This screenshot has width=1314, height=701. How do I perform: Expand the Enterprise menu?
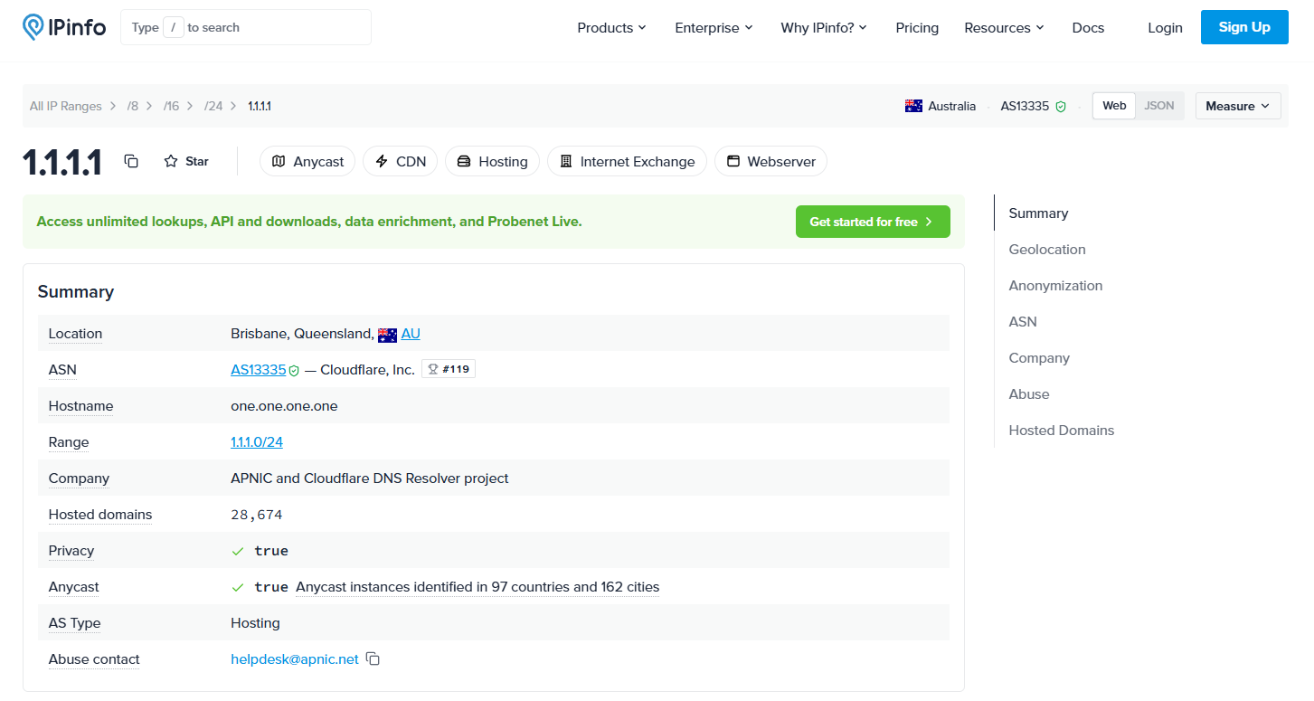(x=714, y=27)
